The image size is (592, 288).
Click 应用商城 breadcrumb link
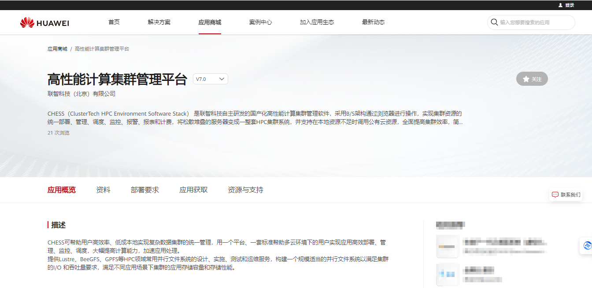click(57, 49)
